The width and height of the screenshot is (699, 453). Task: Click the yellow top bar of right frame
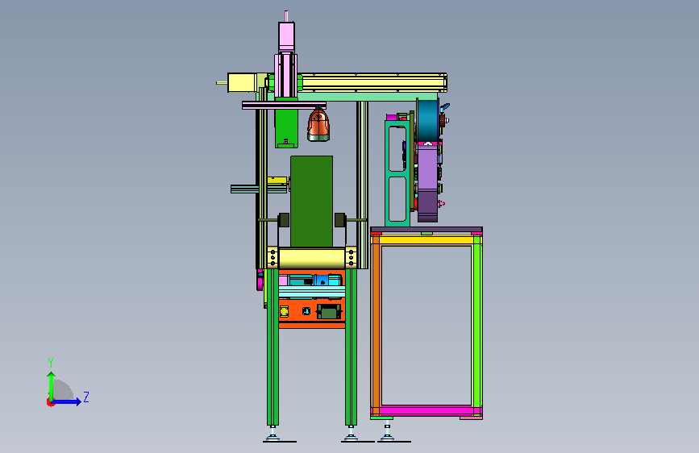click(x=426, y=240)
